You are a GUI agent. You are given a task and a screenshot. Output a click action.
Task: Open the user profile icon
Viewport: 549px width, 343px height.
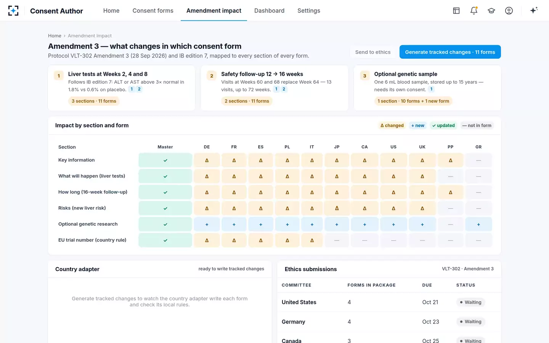(509, 11)
